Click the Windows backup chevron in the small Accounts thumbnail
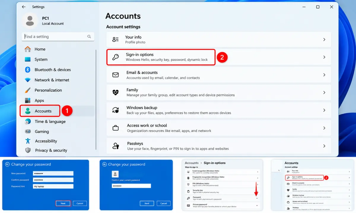 coord(349,196)
